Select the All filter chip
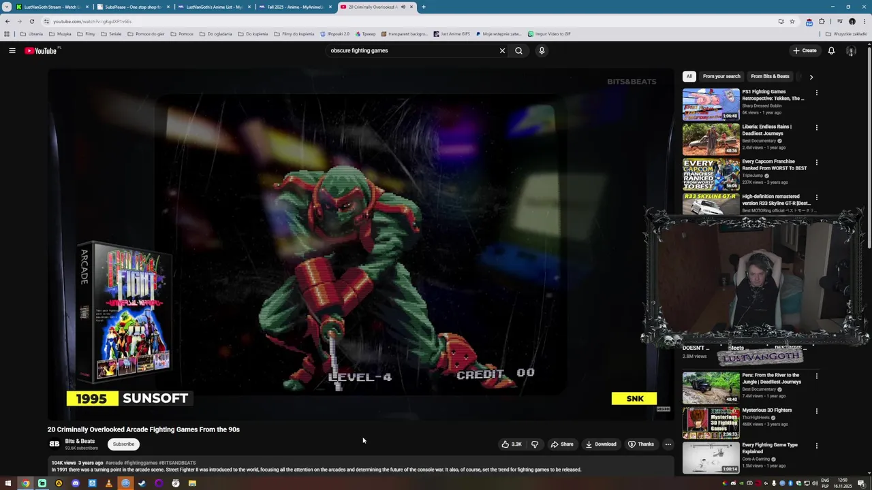The width and height of the screenshot is (872, 490). click(x=689, y=76)
